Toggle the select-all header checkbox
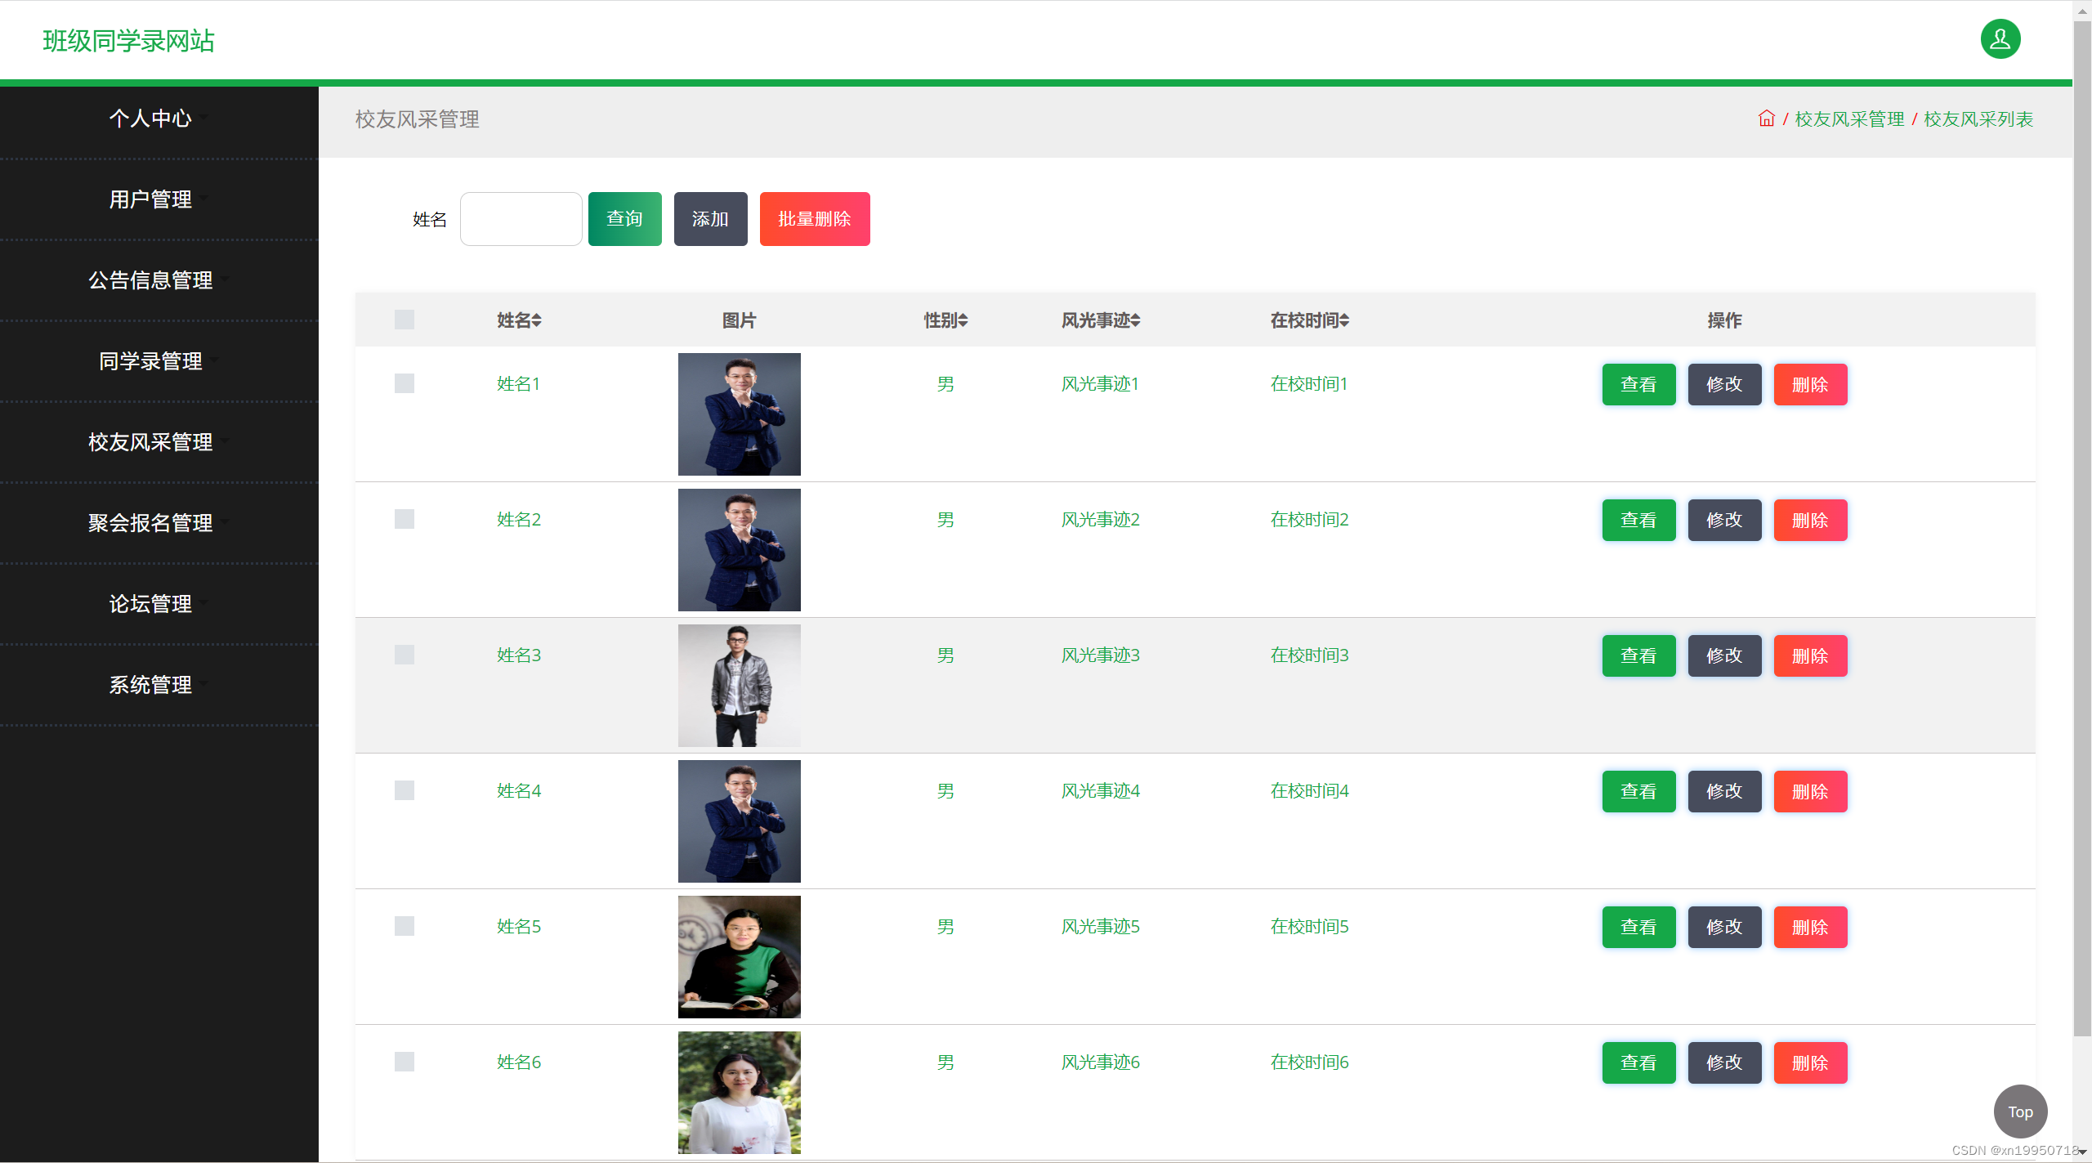 405,320
